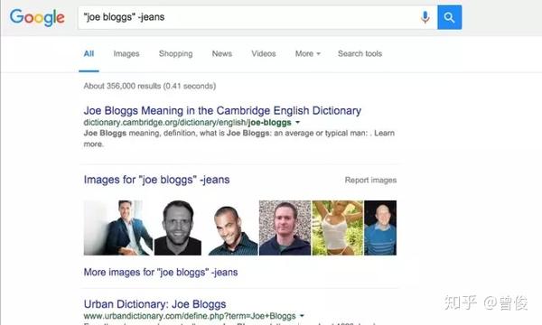Click the Google logo
Viewport: 542px width, 325px height.
pyautogui.click(x=37, y=17)
